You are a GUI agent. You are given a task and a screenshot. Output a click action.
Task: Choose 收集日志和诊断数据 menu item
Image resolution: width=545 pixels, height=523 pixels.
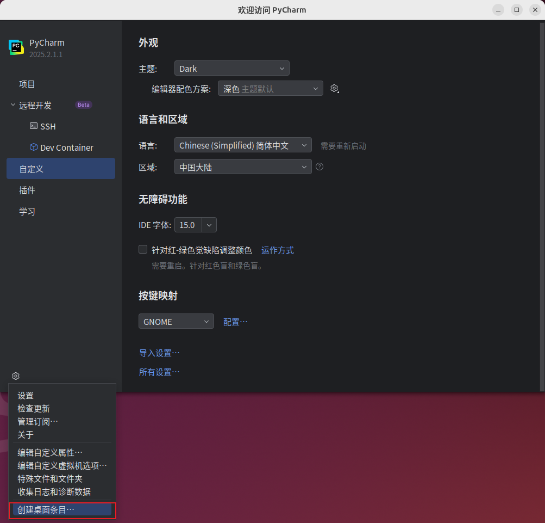[x=62, y=491]
